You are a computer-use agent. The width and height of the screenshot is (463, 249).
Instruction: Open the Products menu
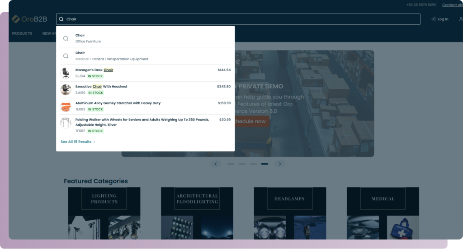[x=22, y=33]
